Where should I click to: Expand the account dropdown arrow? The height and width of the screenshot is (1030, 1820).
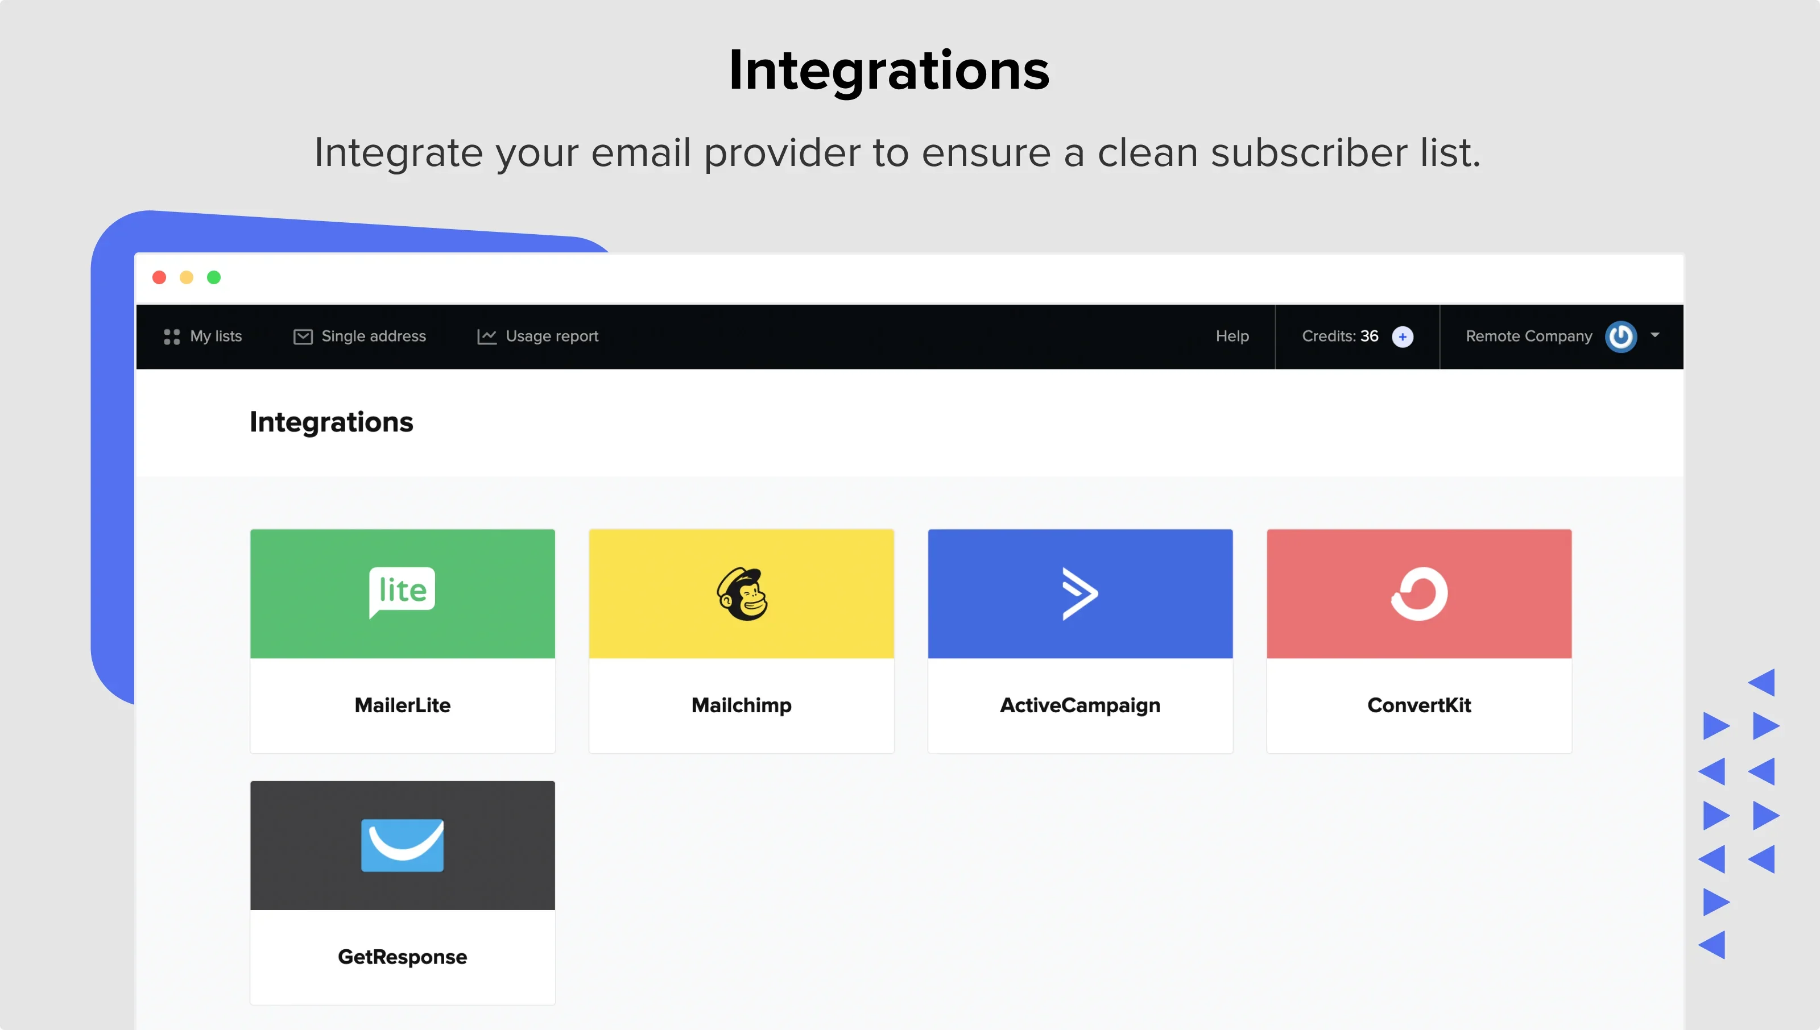coord(1655,335)
